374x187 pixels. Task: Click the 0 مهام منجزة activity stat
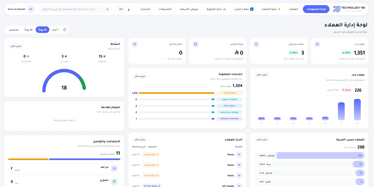tap(26, 58)
